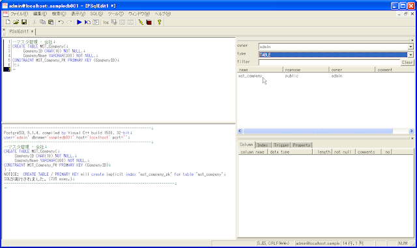Click the horizontal scrollbar right arrow

(411, 131)
